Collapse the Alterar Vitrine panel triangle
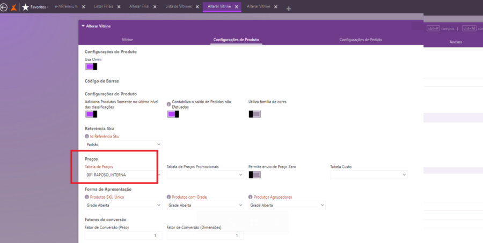This screenshot has width=483, height=243. (83, 26)
